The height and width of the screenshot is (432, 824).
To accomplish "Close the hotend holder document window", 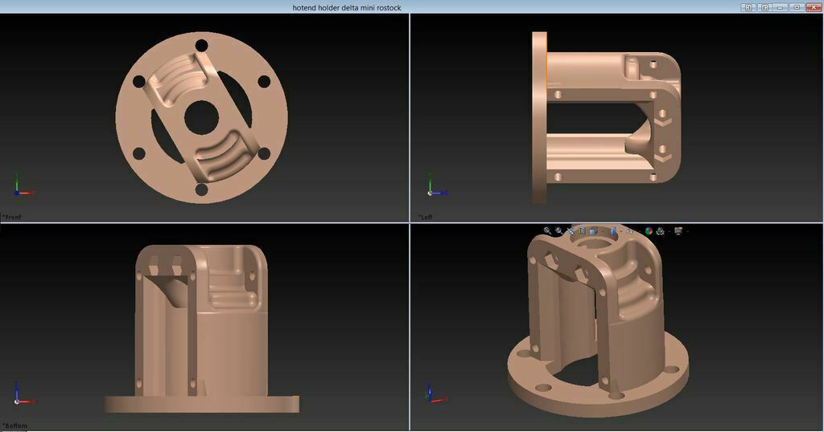I will (814, 7).
